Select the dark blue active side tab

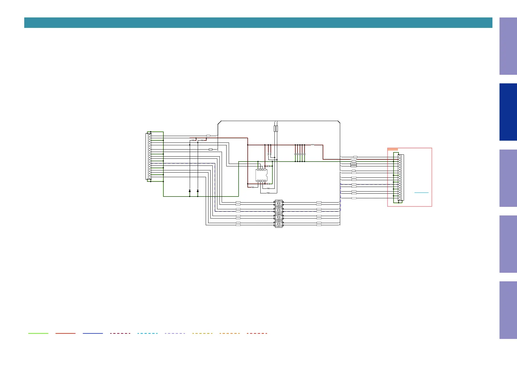pyautogui.click(x=508, y=112)
